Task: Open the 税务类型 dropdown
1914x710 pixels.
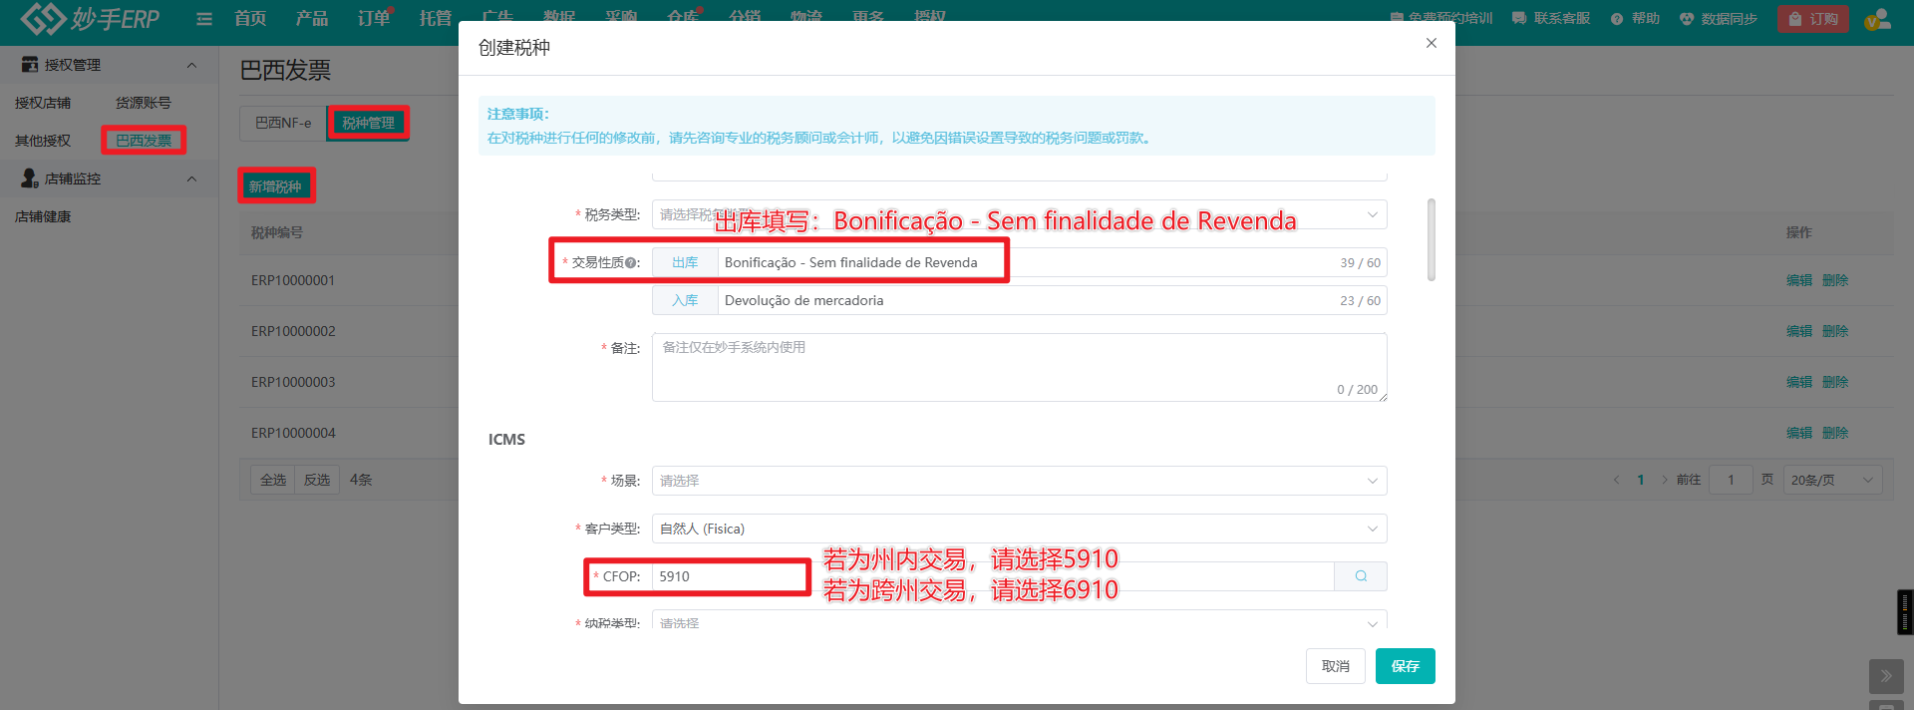Action: point(1019,214)
